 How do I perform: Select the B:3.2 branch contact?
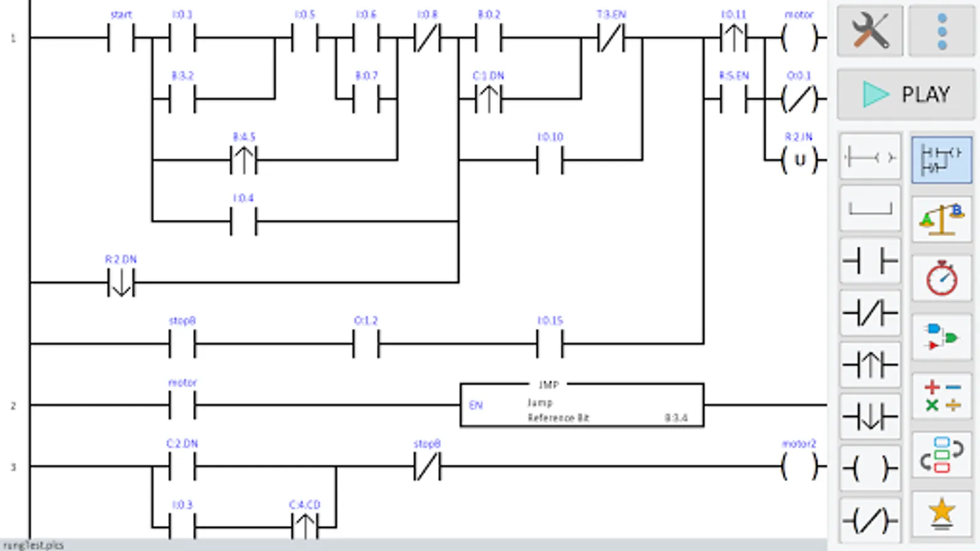click(x=183, y=99)
